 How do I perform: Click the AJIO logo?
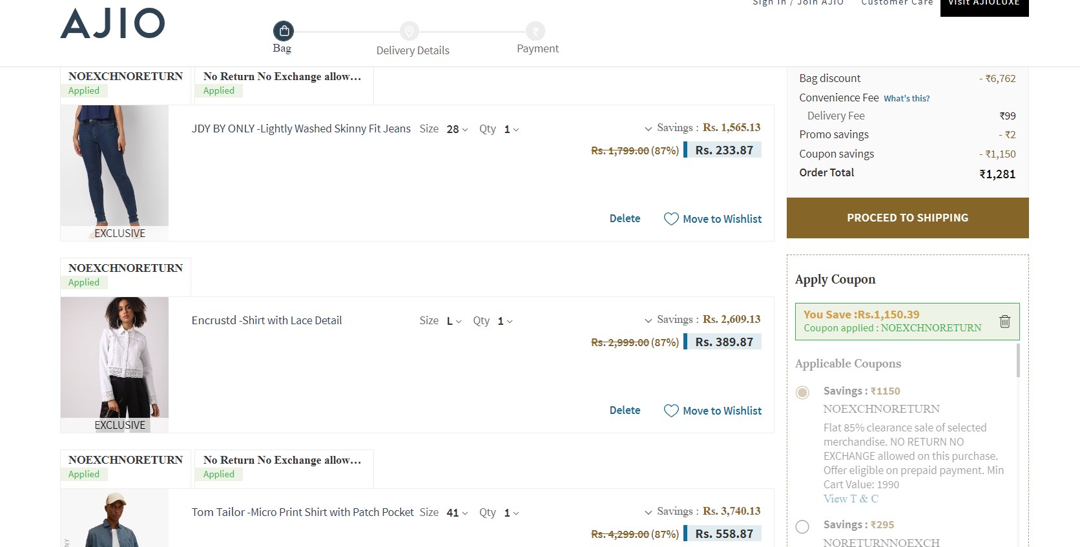tap(112, 23)
